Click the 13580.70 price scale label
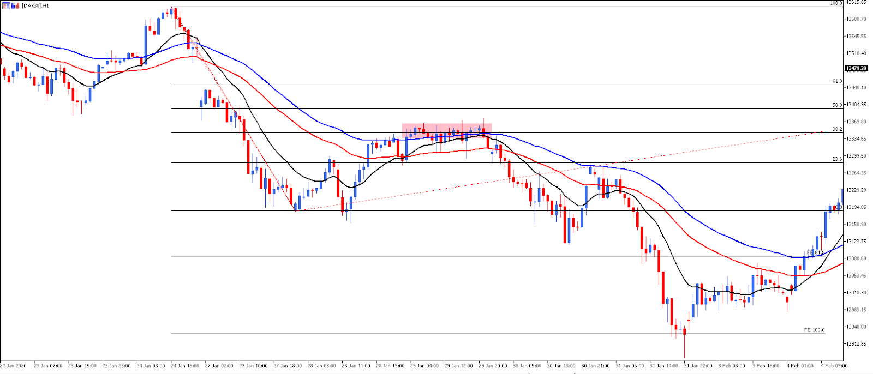 click(856, 19)
